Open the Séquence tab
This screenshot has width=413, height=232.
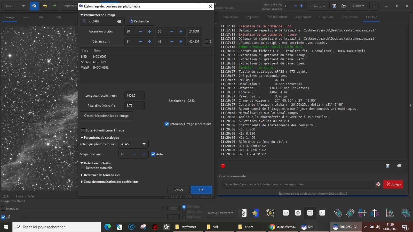click(252, 17)
